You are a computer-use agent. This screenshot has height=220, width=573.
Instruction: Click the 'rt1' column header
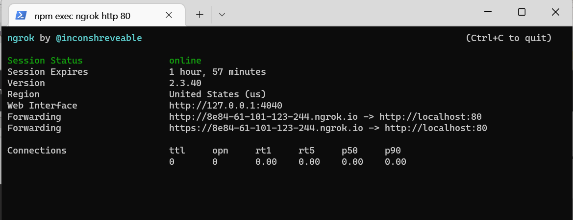(264, 151)
